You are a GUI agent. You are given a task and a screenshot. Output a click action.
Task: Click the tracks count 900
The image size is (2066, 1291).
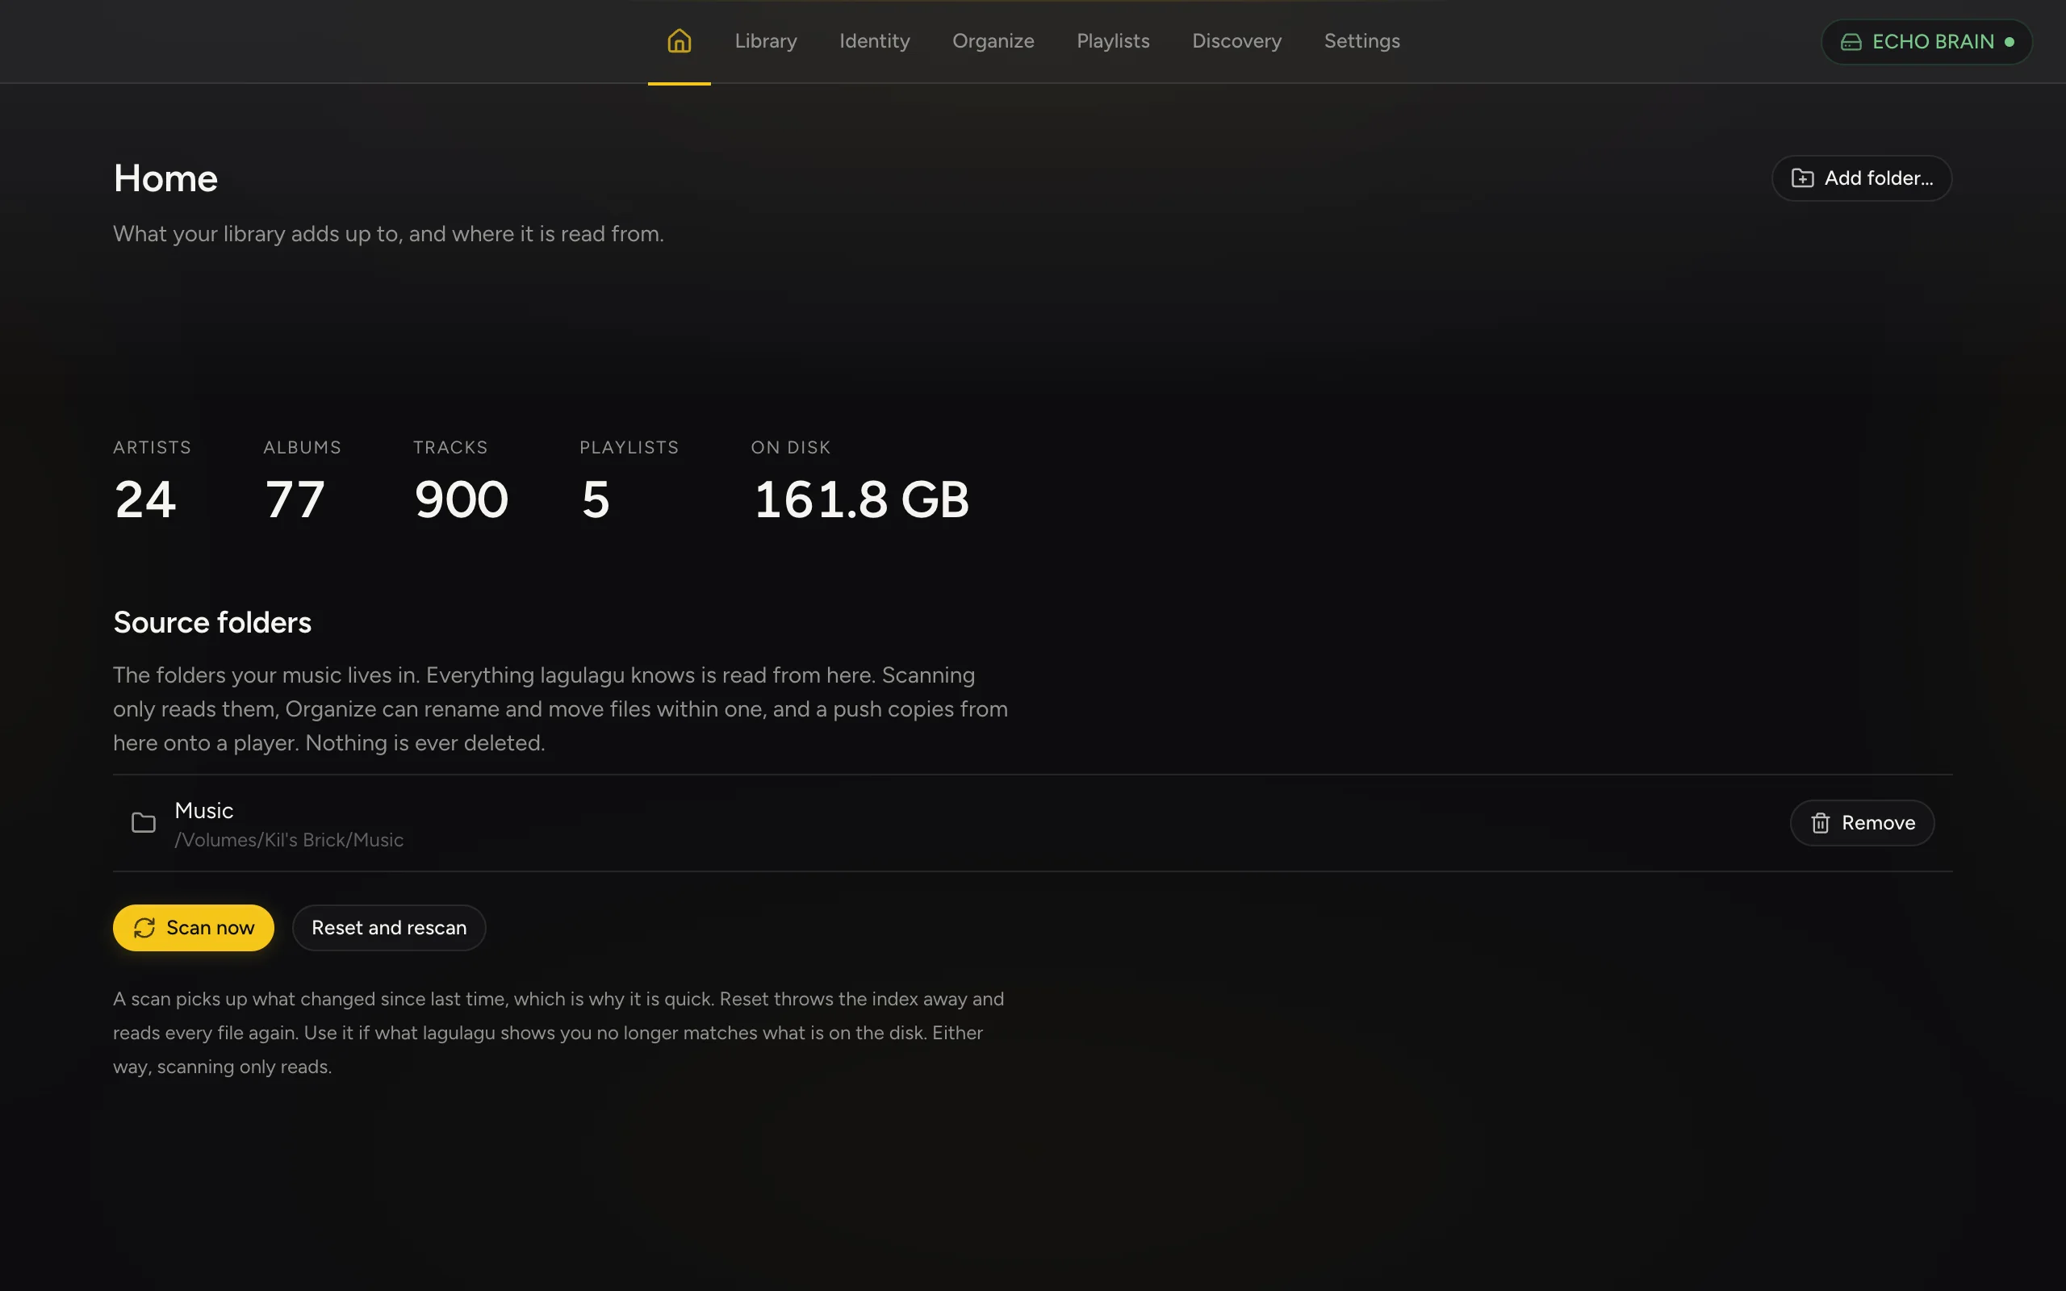(x=461, y=499)
